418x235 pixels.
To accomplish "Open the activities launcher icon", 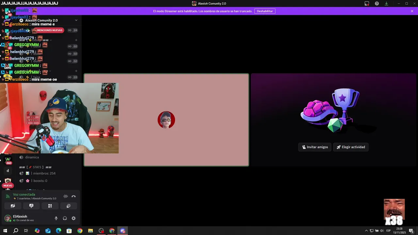I will click(50, 206).
